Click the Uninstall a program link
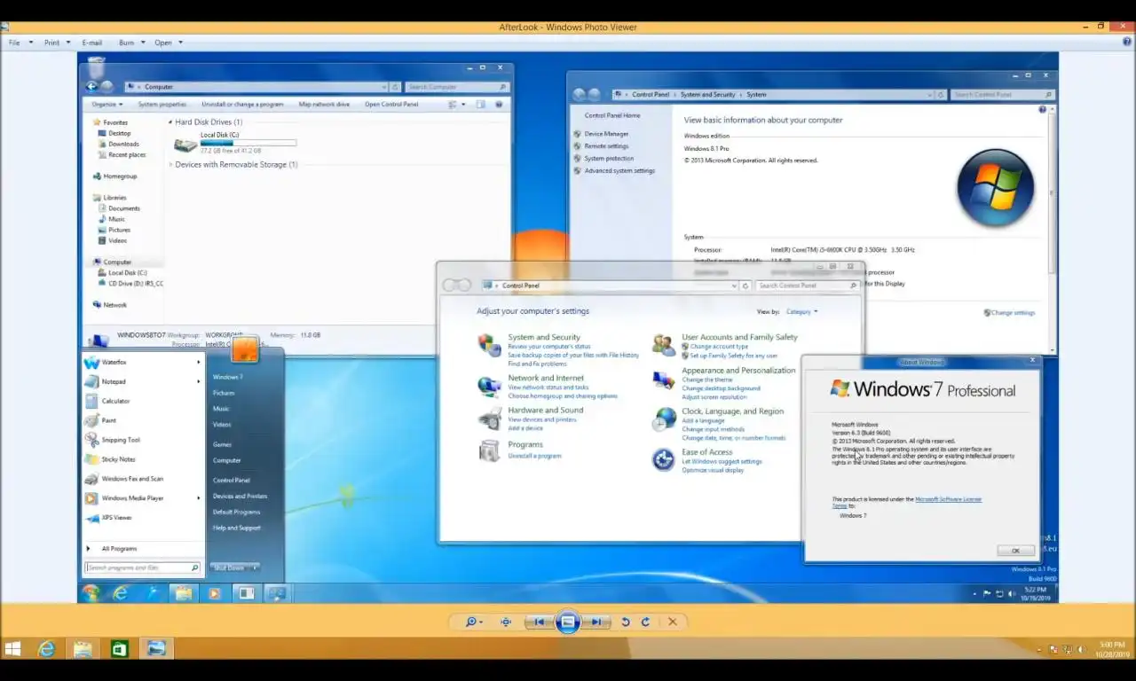Screen dimensions: 1136x681 coord(534,456)
